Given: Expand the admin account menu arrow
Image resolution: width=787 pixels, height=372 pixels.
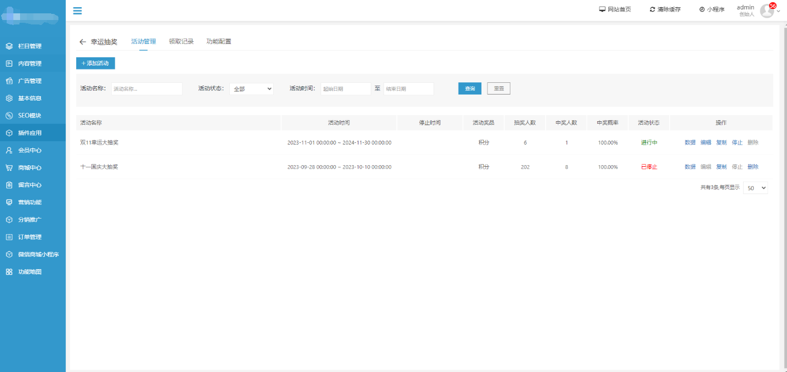Looking at the screenshot, I should (x=779, y=11).
